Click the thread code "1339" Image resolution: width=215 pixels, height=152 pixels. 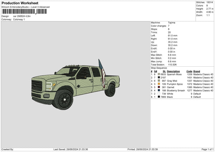click(x=190, y=74)
